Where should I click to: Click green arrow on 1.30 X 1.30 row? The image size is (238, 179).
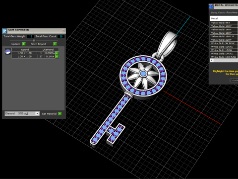(x=57, y=53)
